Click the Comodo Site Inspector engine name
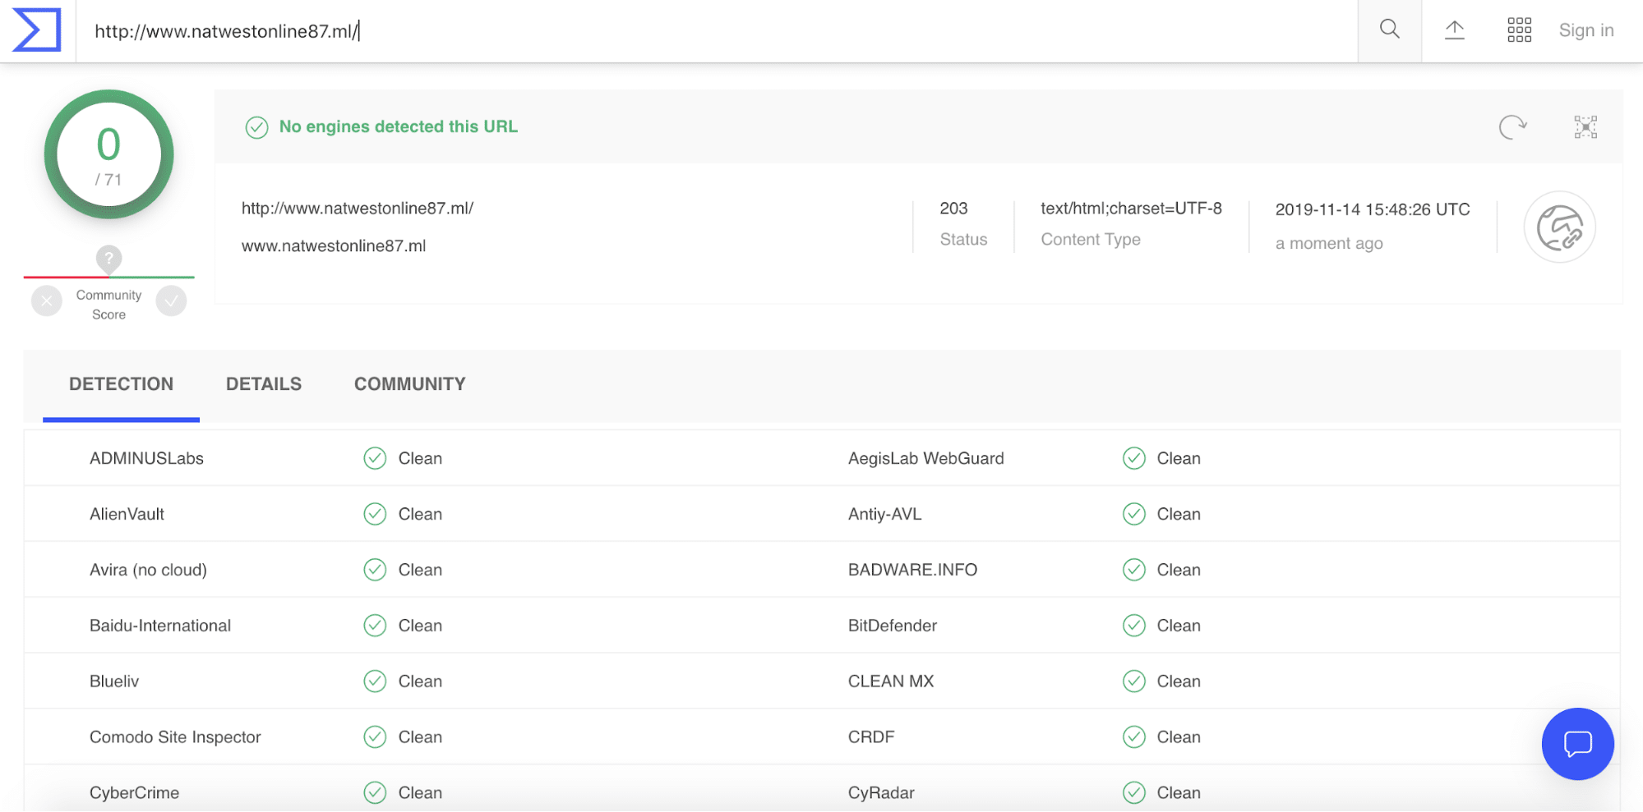The width and height of the screenshot is (1643, 812). point(175,738)
